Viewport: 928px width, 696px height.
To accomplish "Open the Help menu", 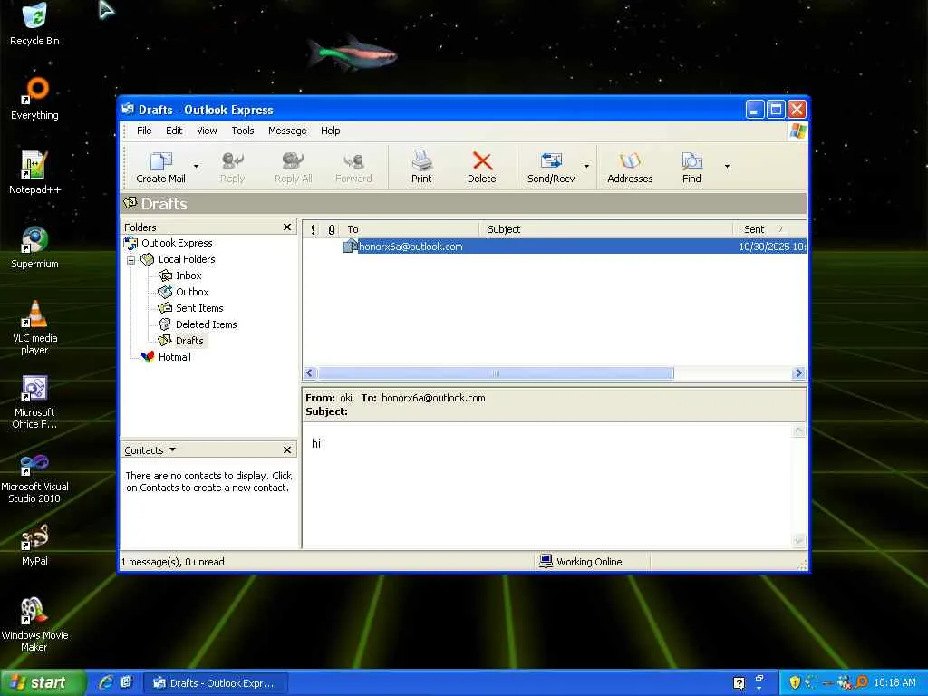I will tap(330, 130).
